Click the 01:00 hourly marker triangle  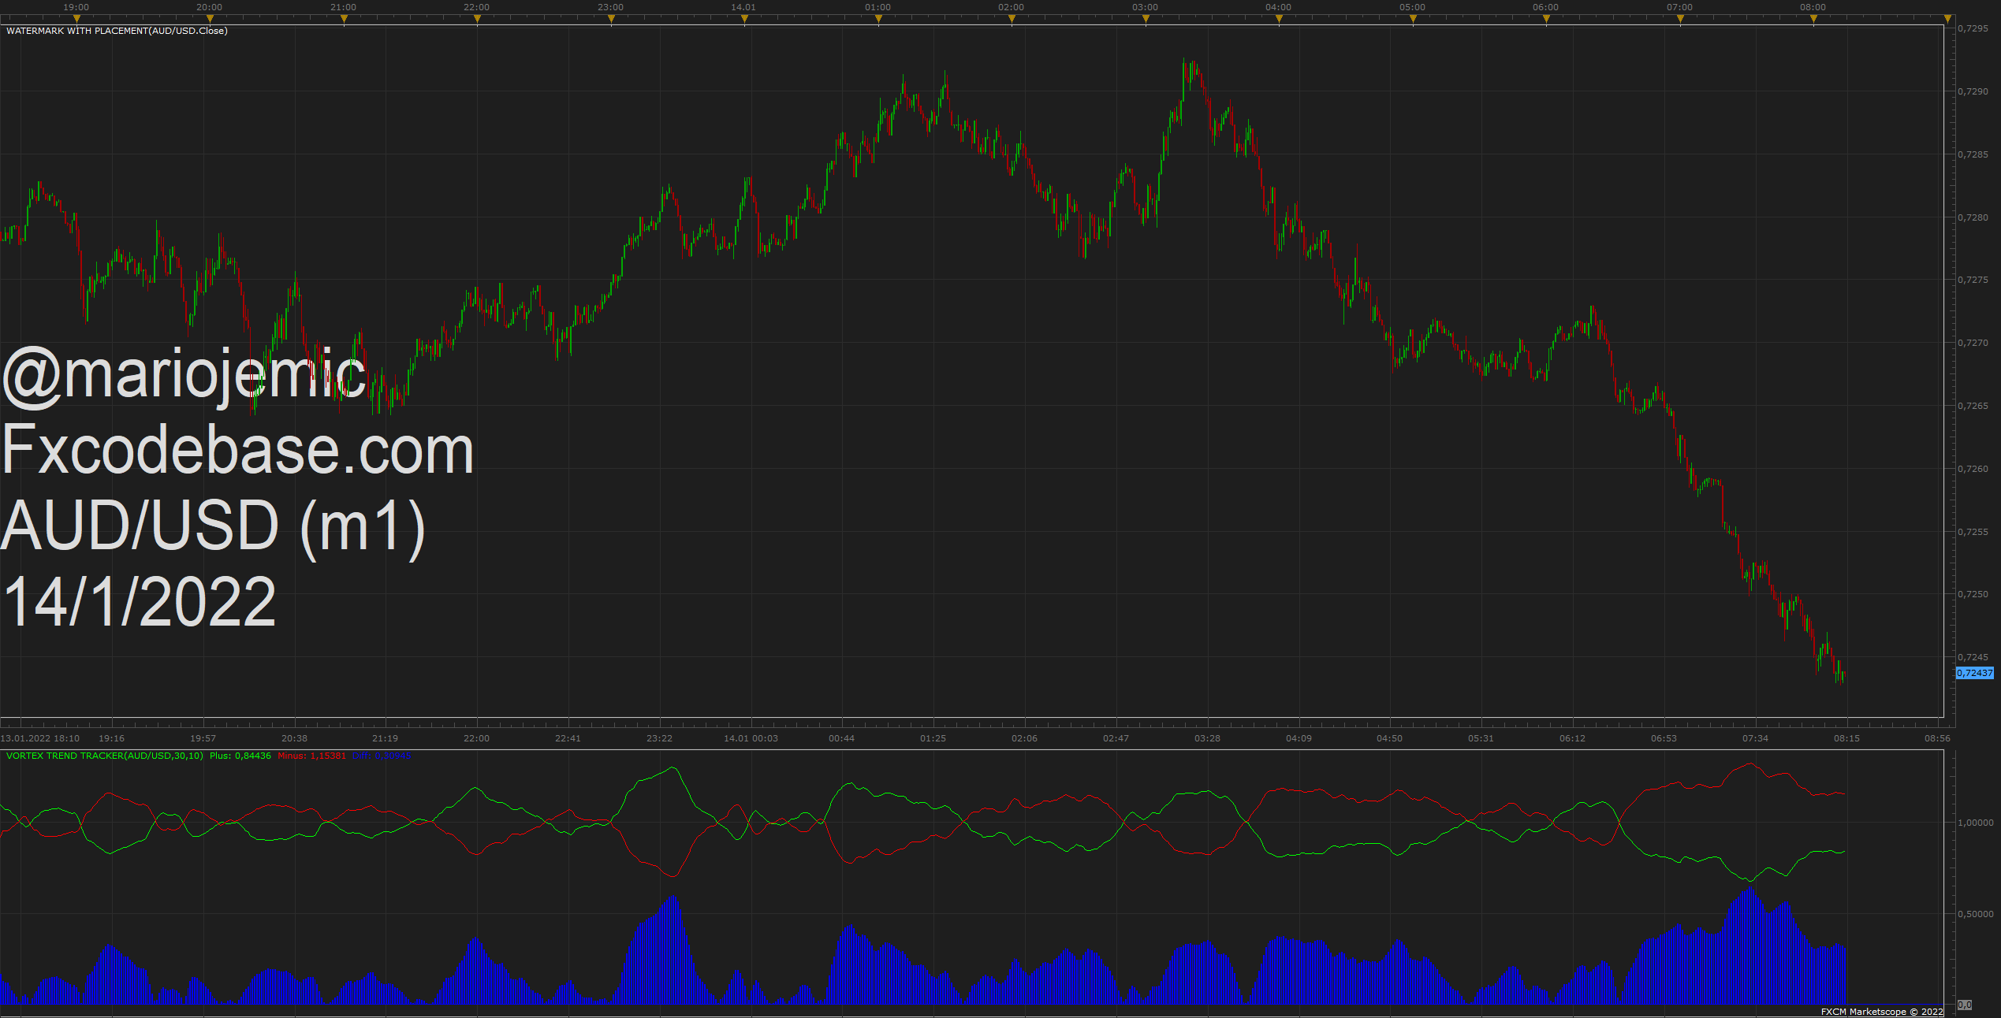[878, 20]
